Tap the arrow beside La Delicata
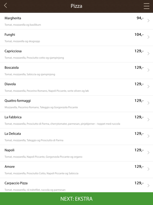 [x=148, y=136]
